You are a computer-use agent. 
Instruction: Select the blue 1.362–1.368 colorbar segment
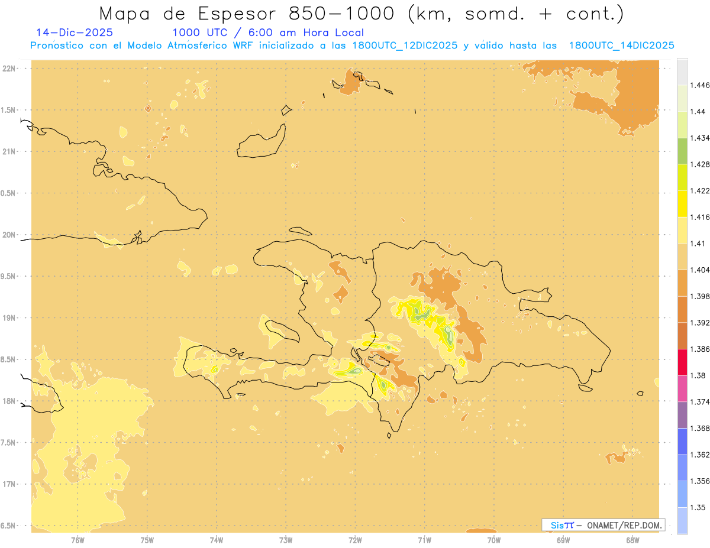click(682, 442)
